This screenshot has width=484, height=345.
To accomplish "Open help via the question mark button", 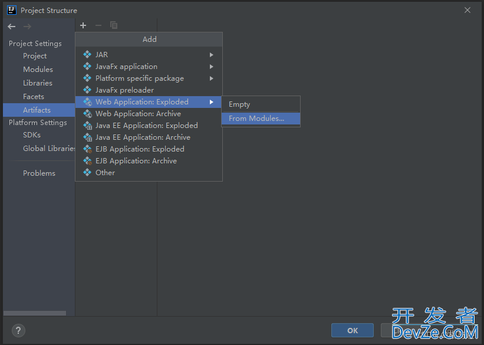I will pos(18,330).
